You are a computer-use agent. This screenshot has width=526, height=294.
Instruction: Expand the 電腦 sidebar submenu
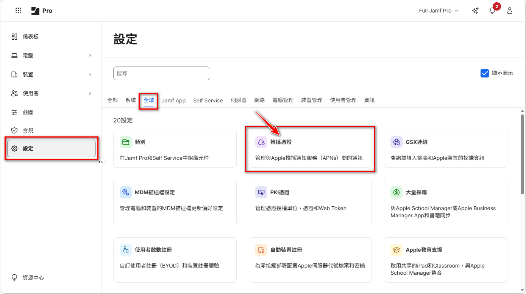tap(90, 56)
